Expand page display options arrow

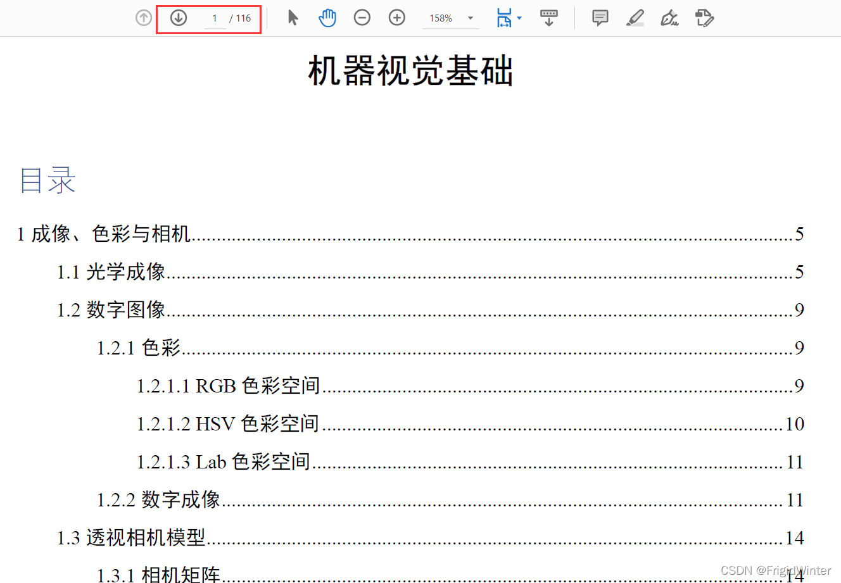519,18
